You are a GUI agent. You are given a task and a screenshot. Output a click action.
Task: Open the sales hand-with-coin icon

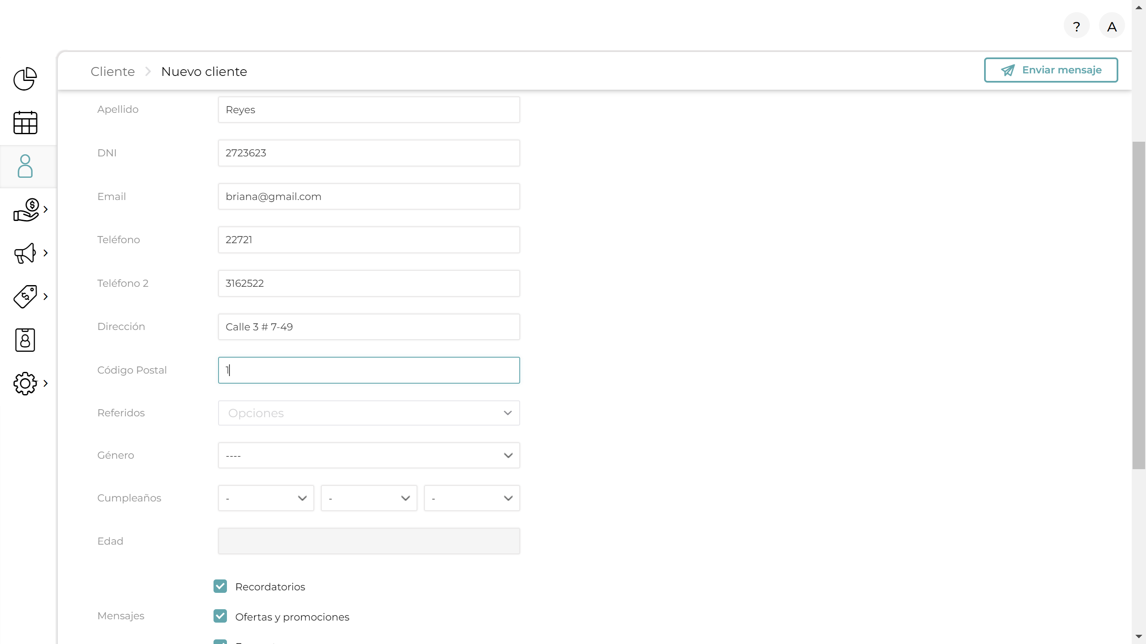click(x=26, y=210)
